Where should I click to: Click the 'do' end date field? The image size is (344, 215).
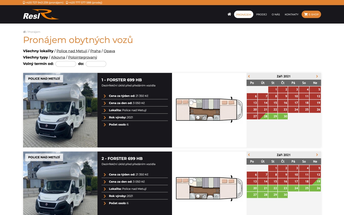(96, 64)
